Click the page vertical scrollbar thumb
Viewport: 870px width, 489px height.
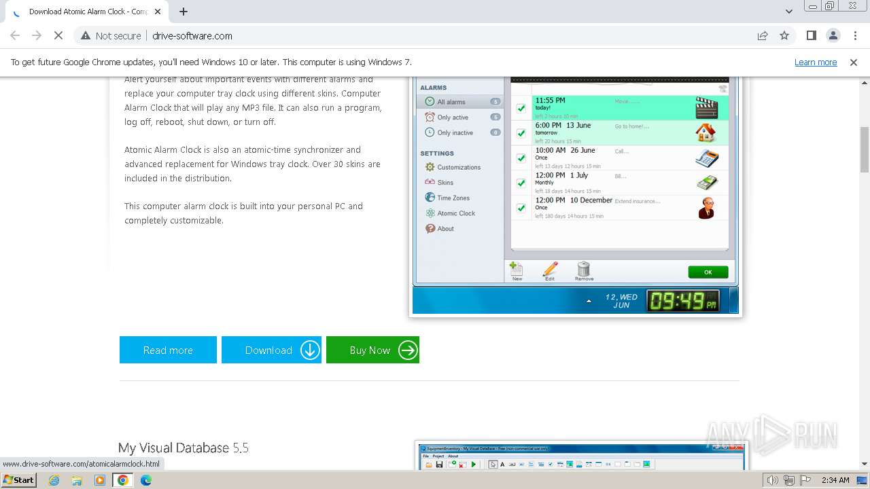pyautogui.click(x=865, y=149)
